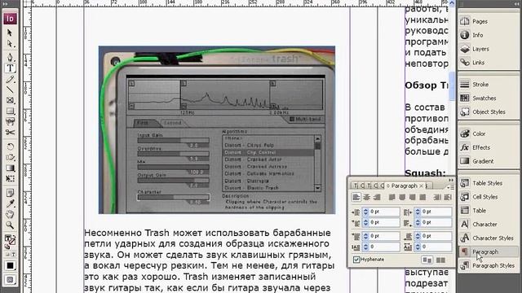
Task: Enable Justify All Lines alignment
Action: (x=422, y=197)
